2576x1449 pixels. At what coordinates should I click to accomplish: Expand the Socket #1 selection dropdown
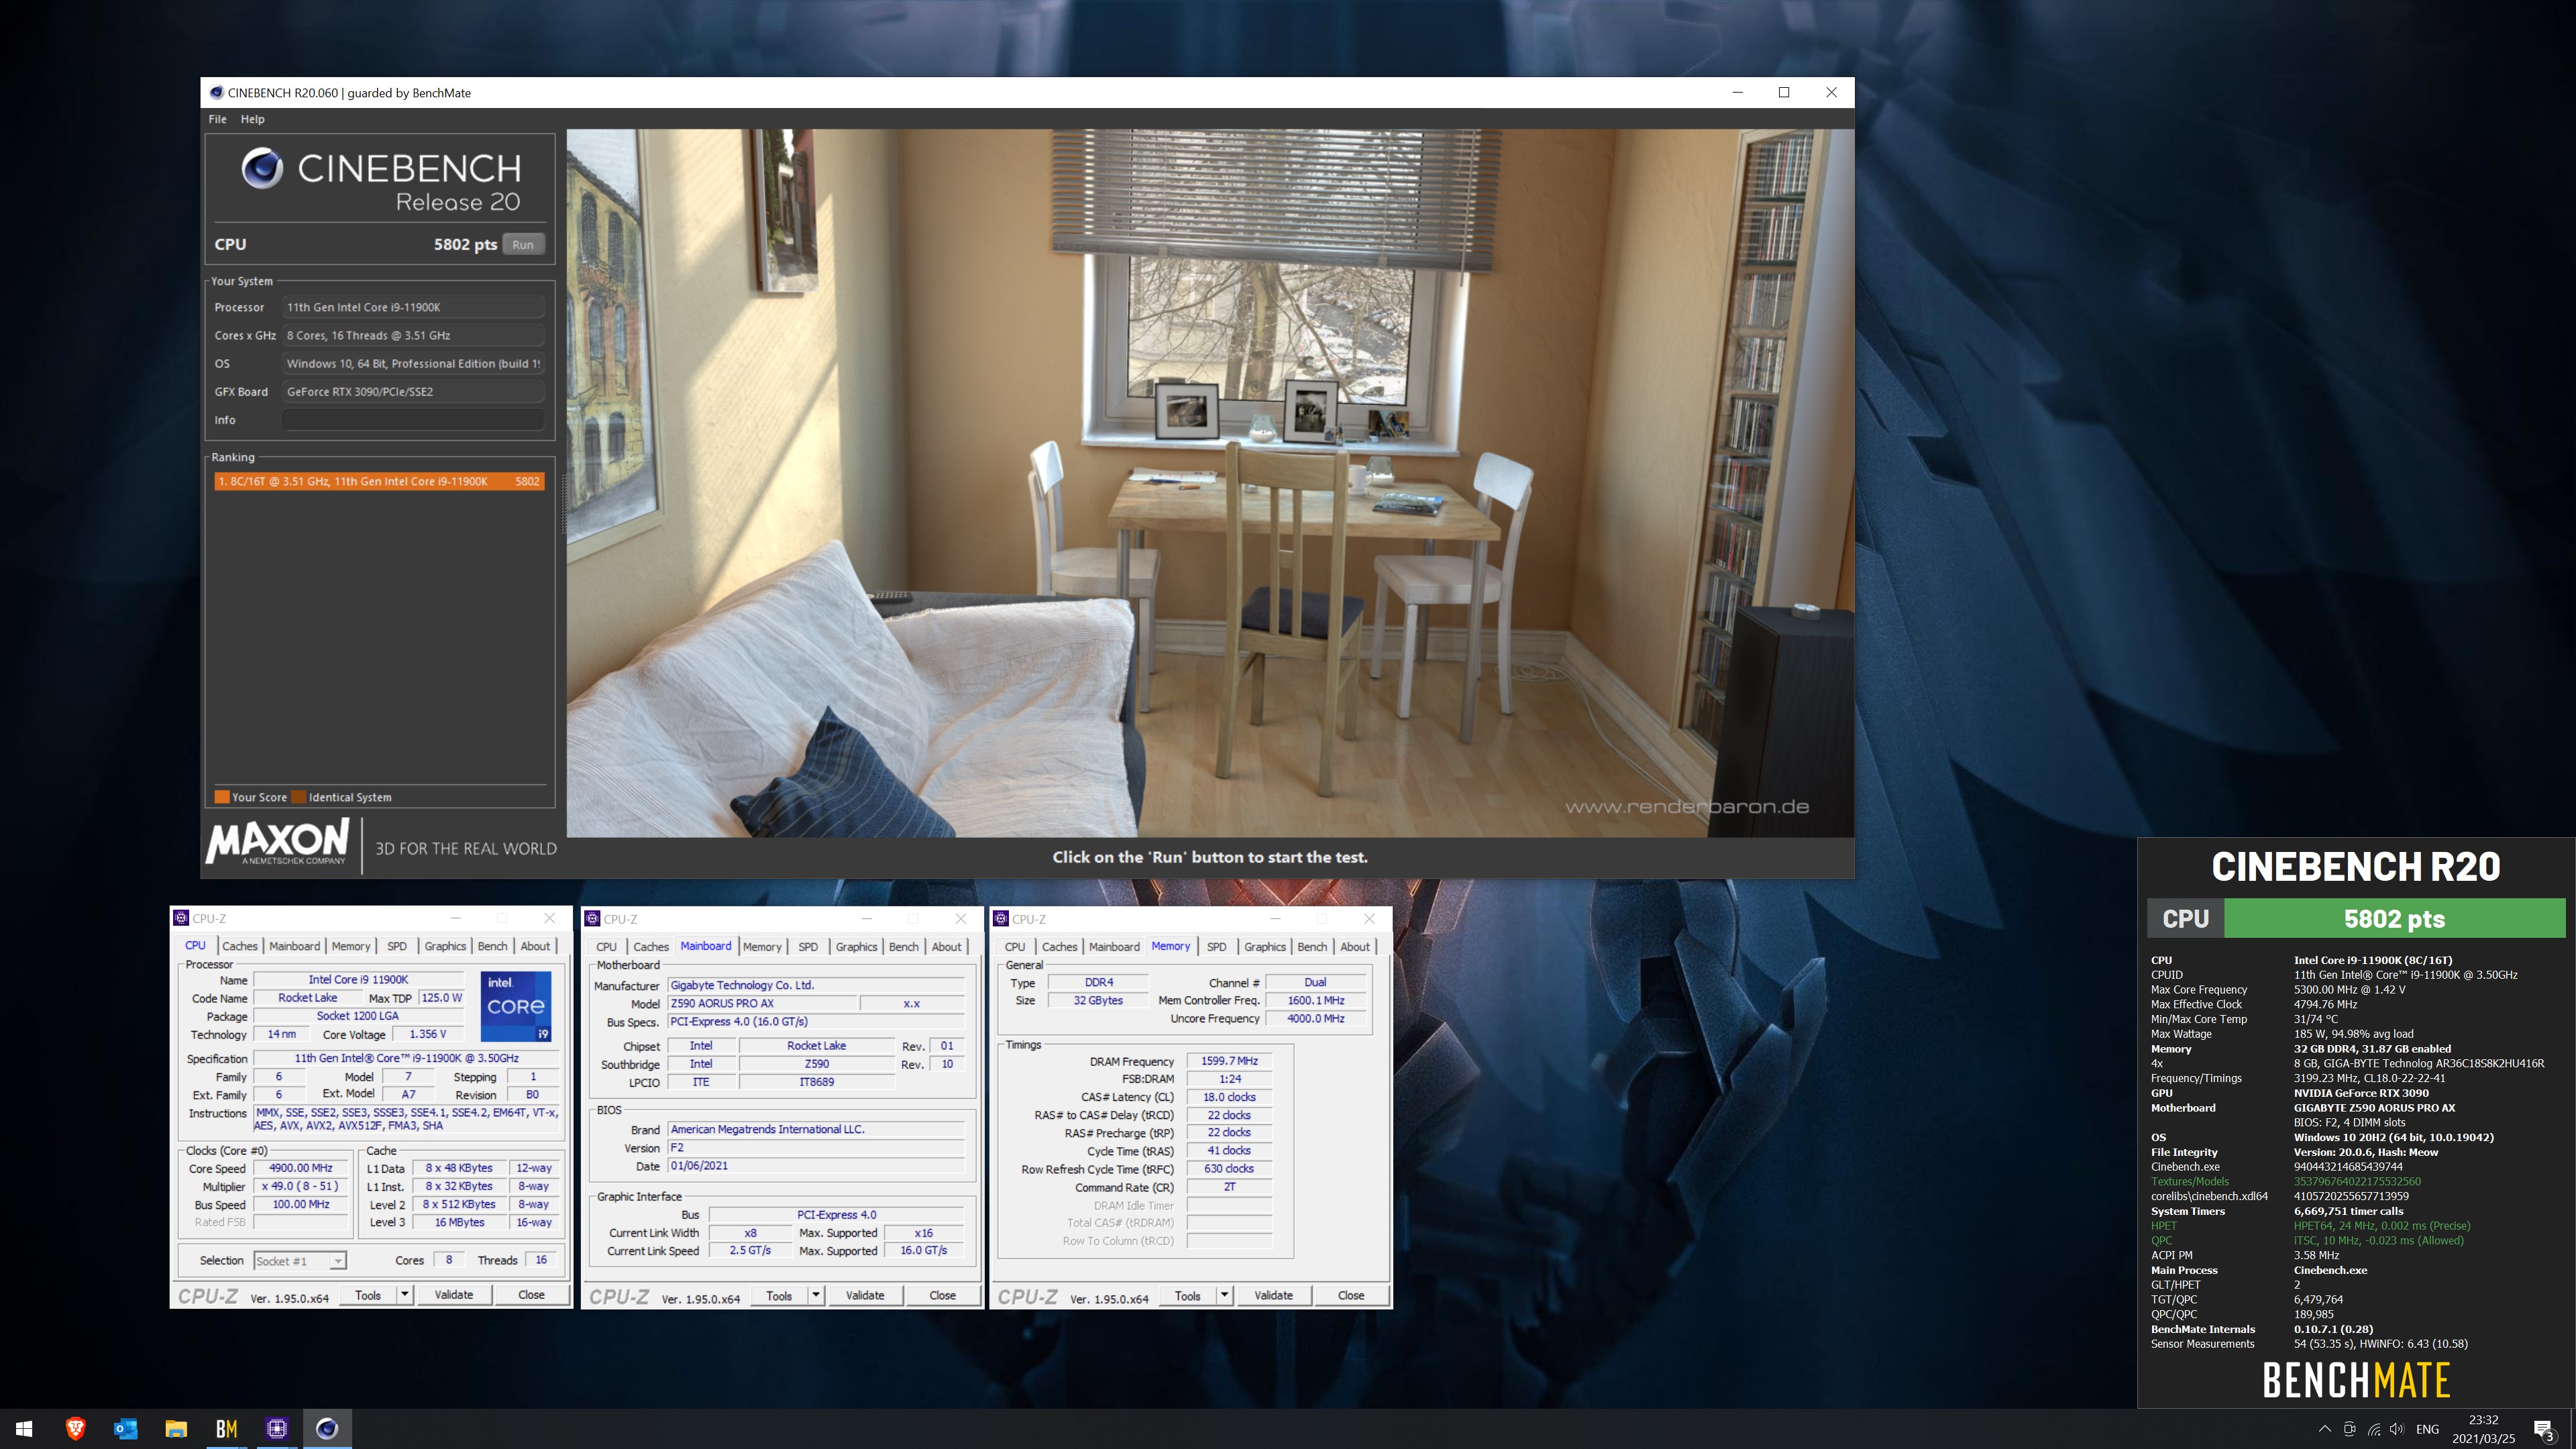[x=338, y=1261]
